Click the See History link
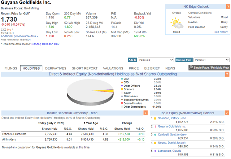The width and height of the screenshot is (231, 159). (x=221, y=32)
